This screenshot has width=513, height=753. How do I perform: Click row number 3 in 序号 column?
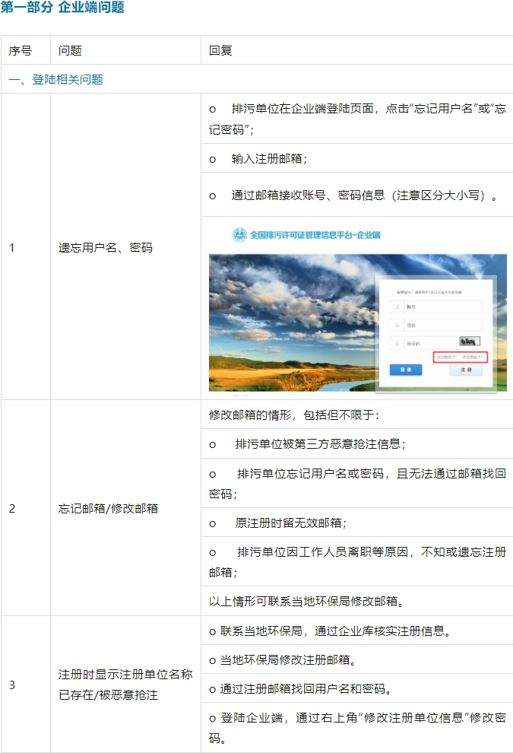click(12, 685)
